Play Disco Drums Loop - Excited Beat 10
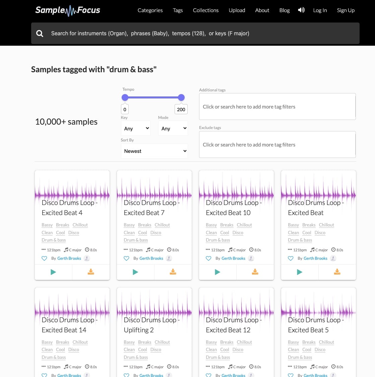 [x=217, y=272]
